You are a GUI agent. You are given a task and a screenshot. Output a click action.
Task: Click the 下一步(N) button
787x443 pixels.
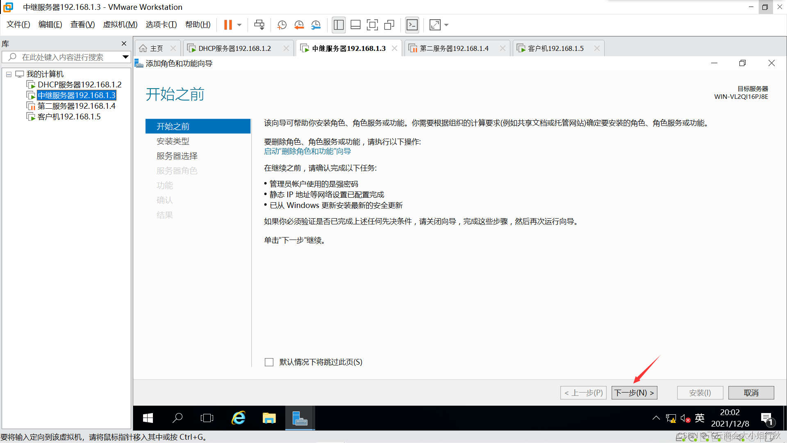634,393
